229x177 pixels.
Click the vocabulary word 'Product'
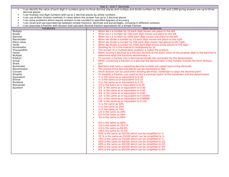pos(17,58)
